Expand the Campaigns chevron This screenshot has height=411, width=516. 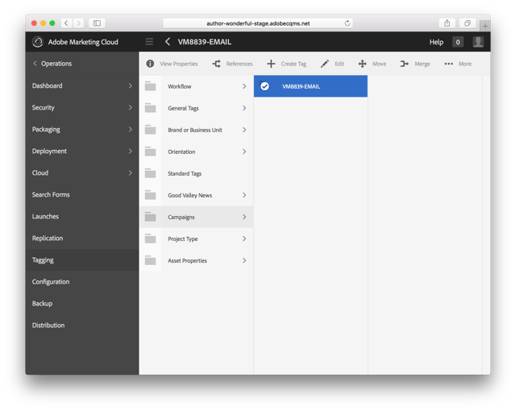(244, 217)
